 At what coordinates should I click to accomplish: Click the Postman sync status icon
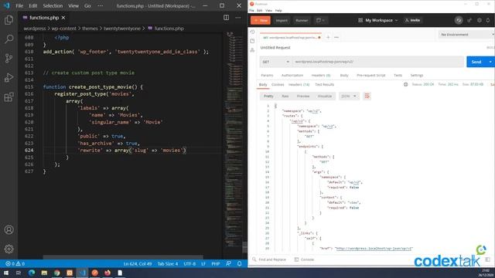(459, 20)
